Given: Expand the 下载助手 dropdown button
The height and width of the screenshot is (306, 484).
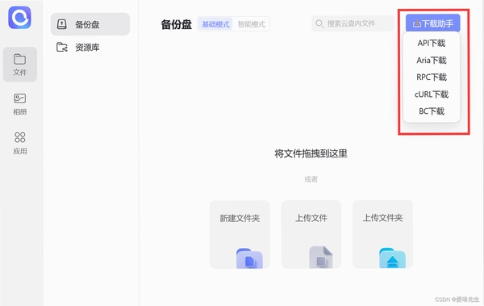Looking at the screenshot, I should coord(432,23).
